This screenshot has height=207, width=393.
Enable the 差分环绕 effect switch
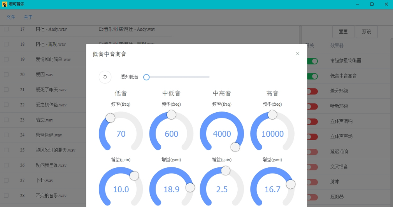pyautogui.click(x=312, y=91)
